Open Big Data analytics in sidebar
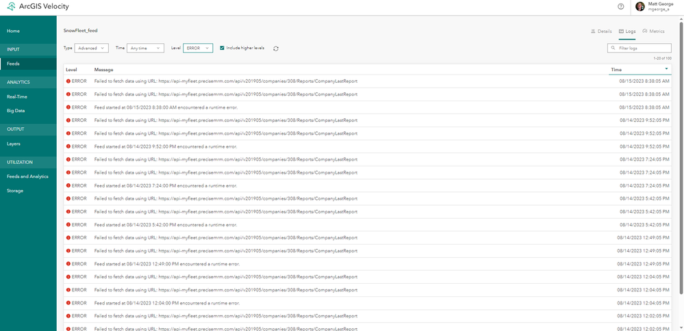684x331 pixels. pos(16,110)
